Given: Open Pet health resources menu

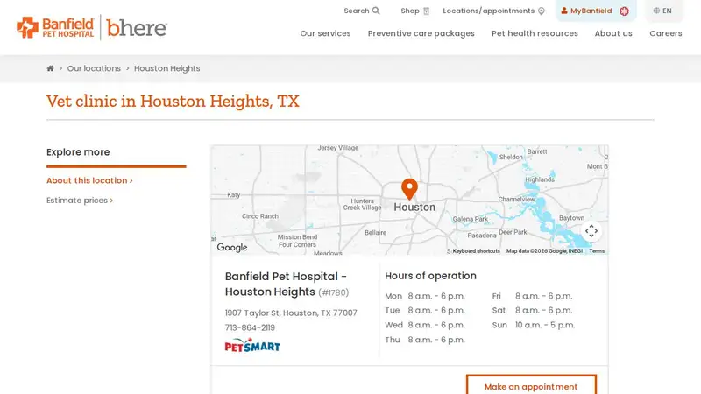Looking at the screenshot, I should [535, 33].
